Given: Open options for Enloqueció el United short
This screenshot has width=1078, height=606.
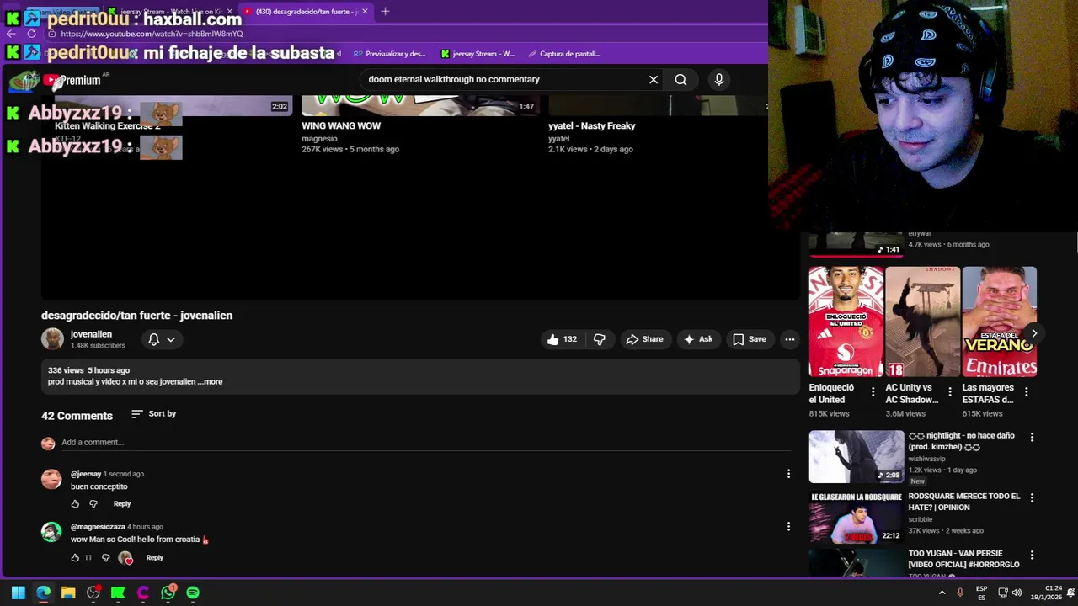Looking at the screenshot, I should 873,392.
